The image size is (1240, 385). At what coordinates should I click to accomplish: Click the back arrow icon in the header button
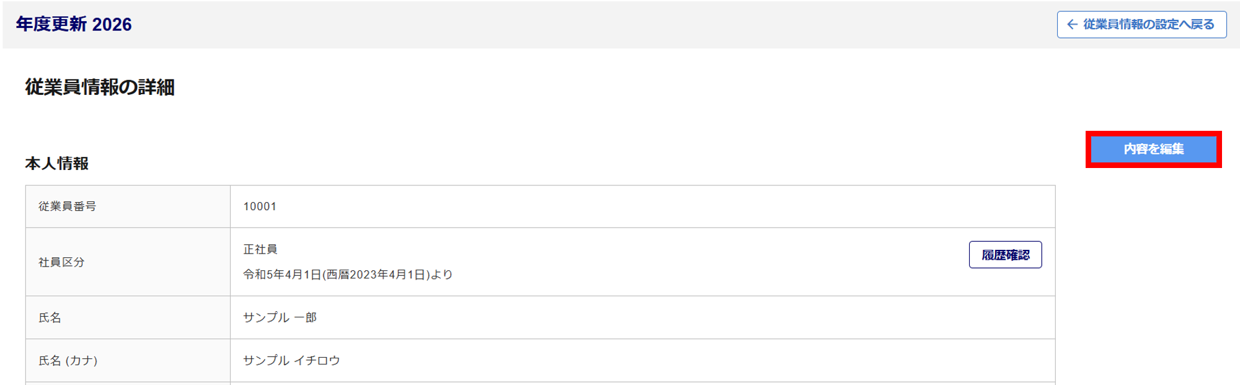pos(1072,25)
